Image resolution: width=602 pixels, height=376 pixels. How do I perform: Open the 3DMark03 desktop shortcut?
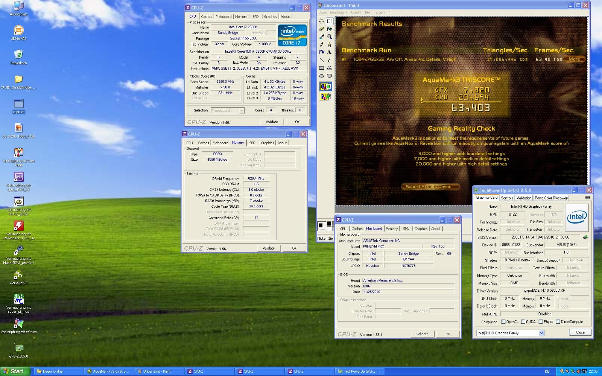[x=18, y=32]
